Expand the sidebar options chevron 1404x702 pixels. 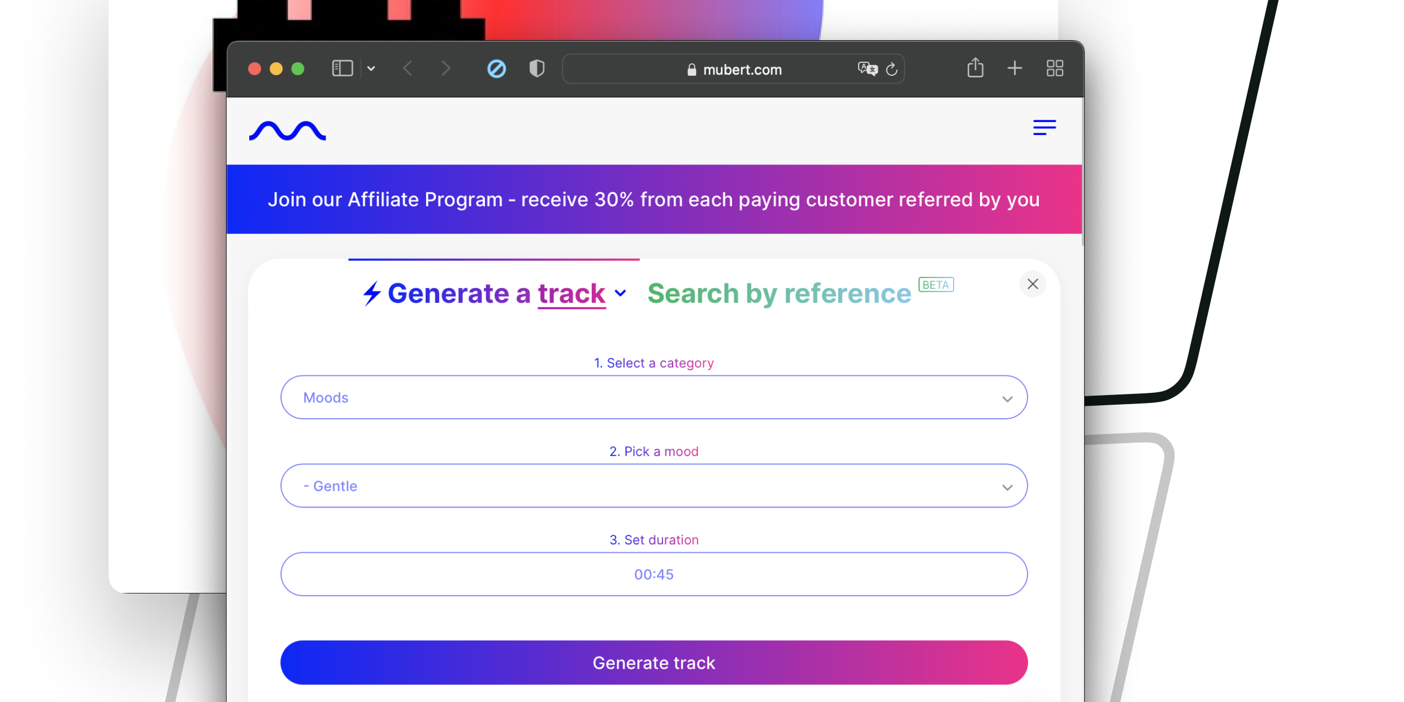(371, 69)
